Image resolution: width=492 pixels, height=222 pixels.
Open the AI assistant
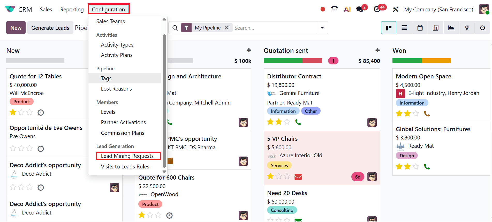[x=347, y=9]
